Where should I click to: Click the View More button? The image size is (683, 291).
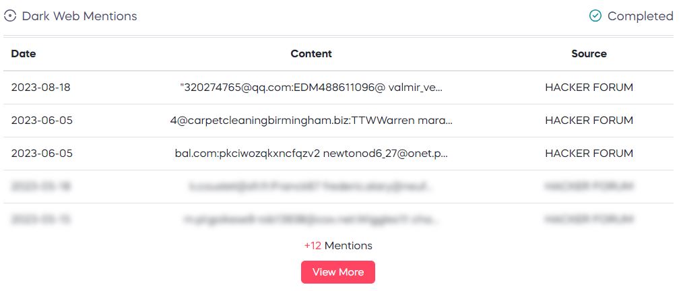(x=337, y=272)
